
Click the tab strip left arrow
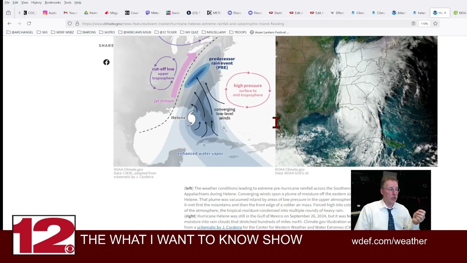click(19, 13)
